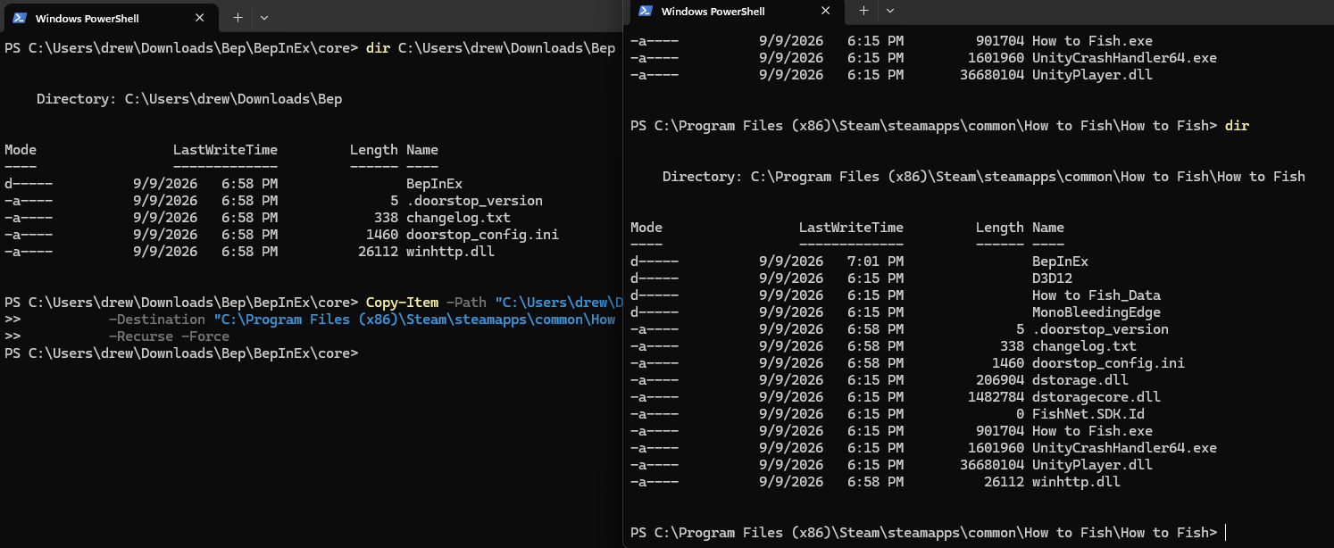Click dstoragecore.dll in the right window listing
Screen dimensions: 1334x548
coord(1096,397)
